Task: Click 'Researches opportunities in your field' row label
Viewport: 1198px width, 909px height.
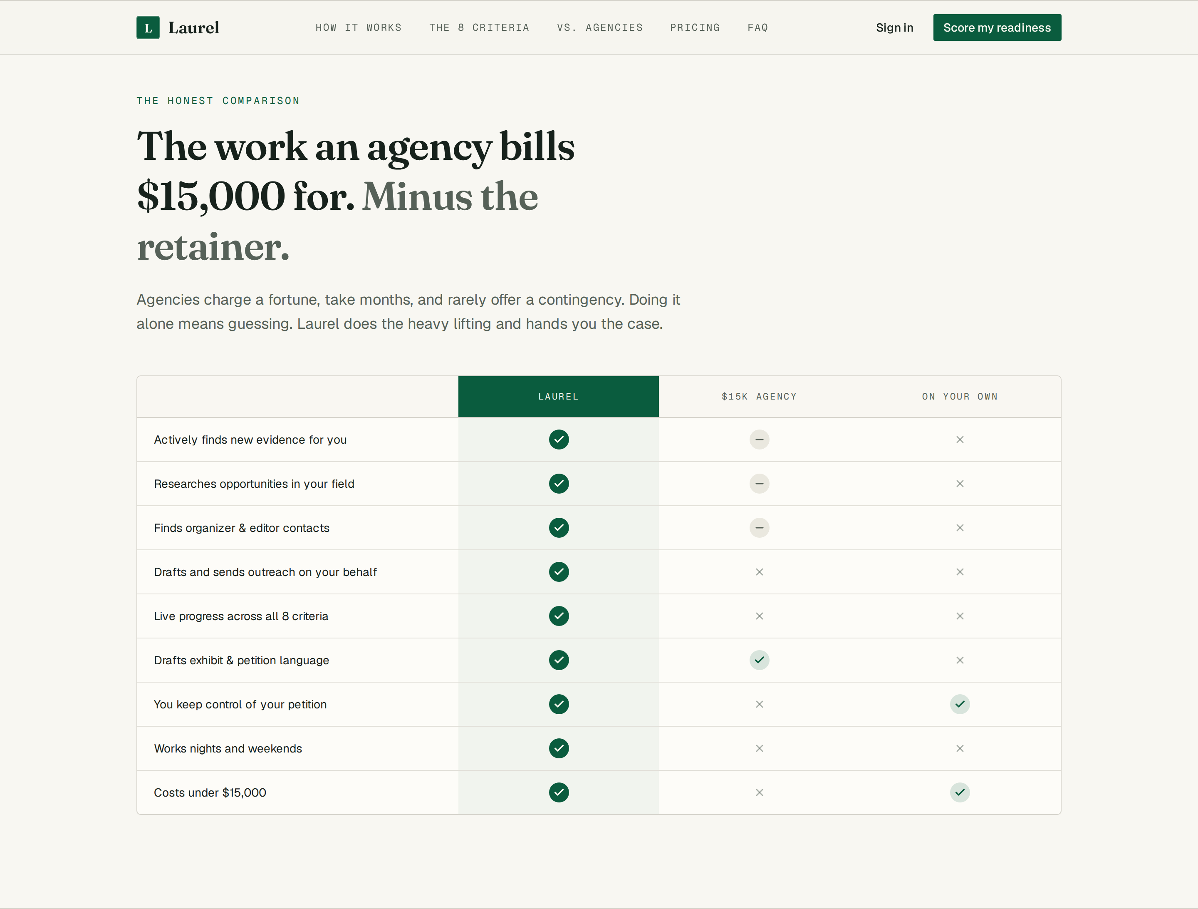Action: pos(254,484)
